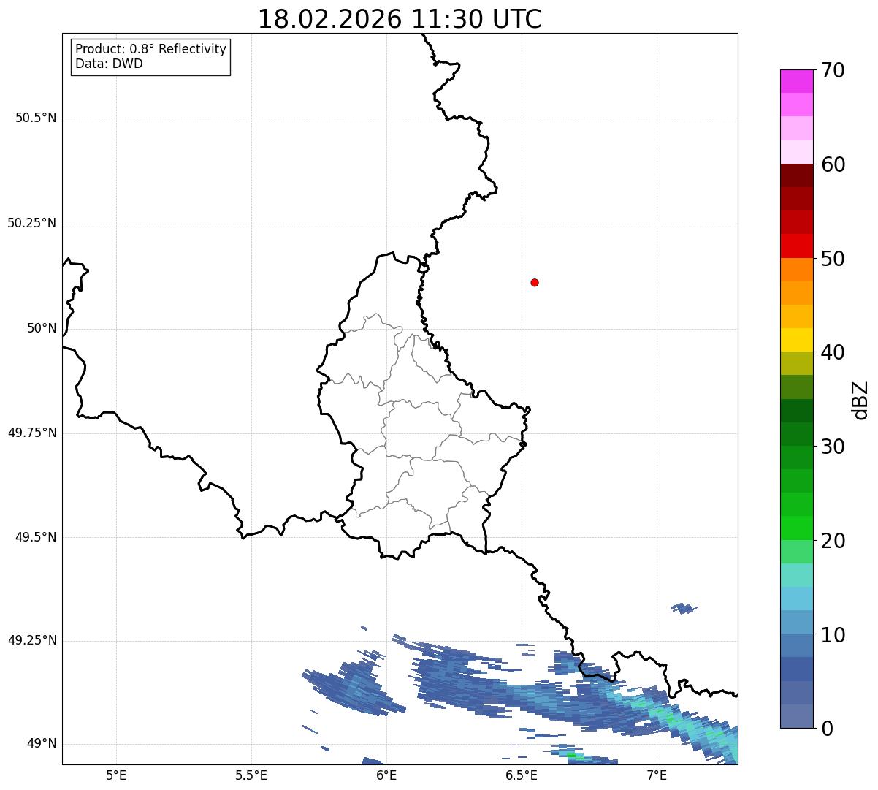Click the Data: DWD text
Screen dimensions: 878x790
(x=109, y=64)
